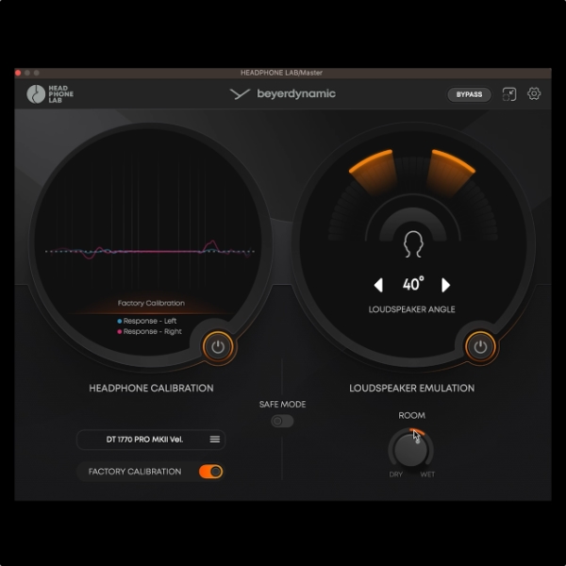
Task: Click the HEADPHONE CALIBRATION heading
Action: [x=151, y=388]
